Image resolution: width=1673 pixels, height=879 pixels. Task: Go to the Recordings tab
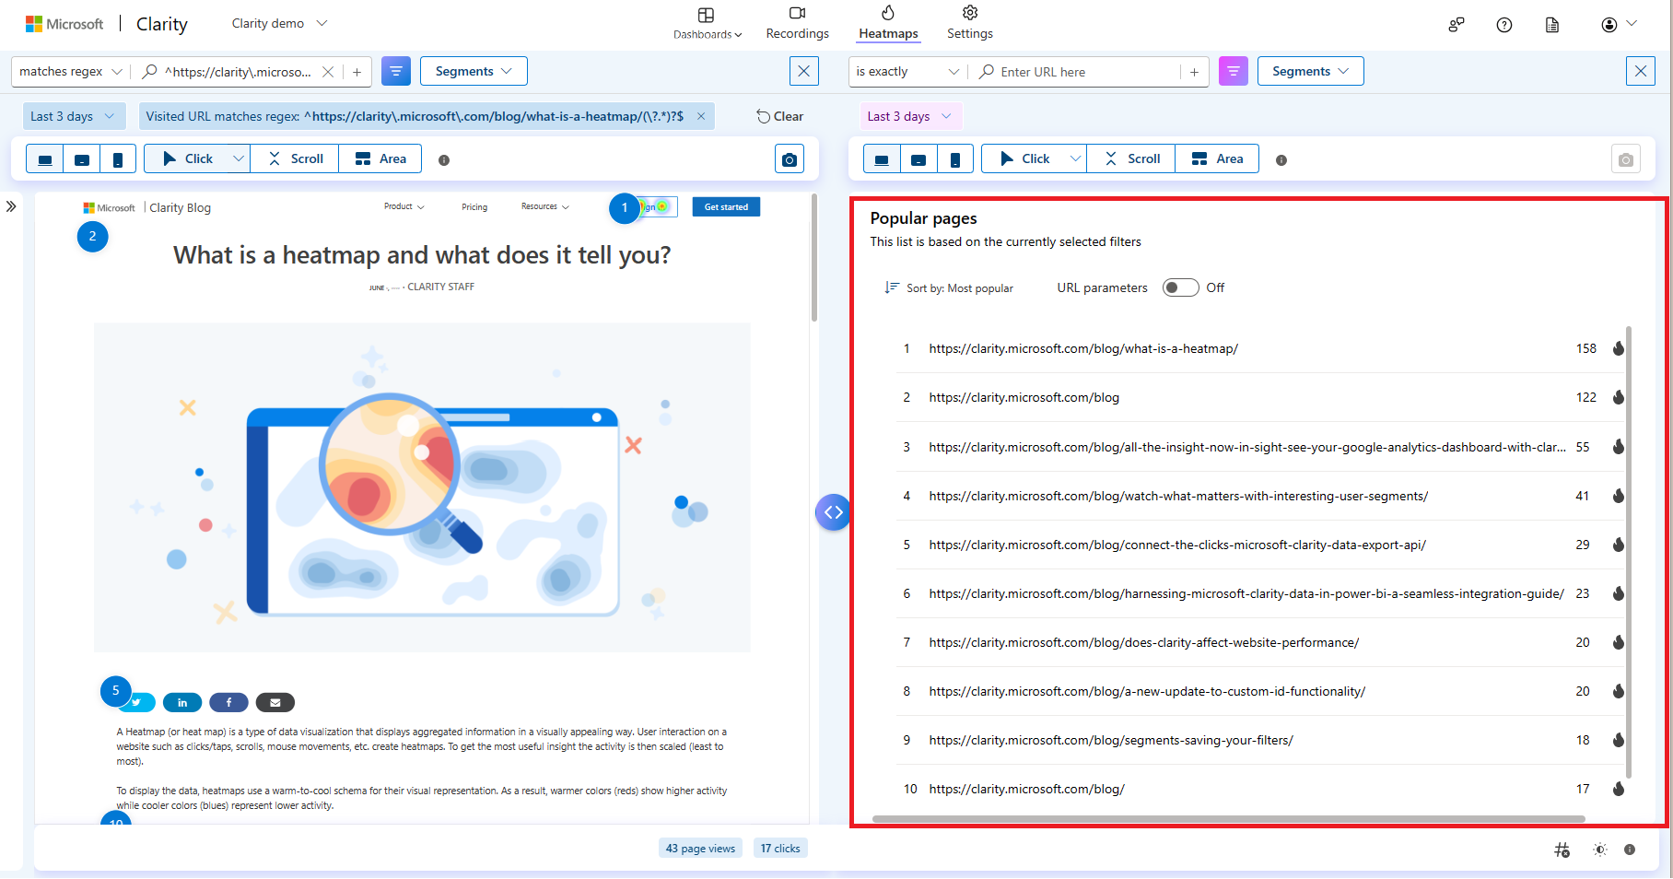point(797,24)
